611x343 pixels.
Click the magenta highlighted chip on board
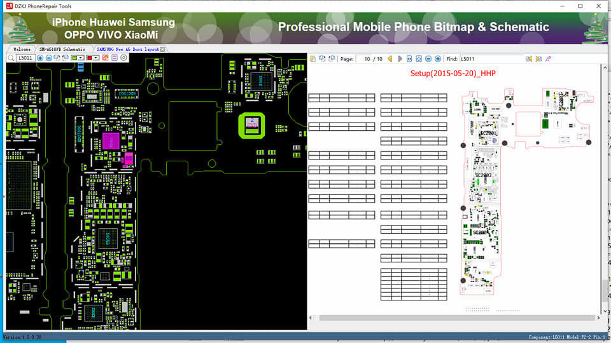click(x=111, y=141)
